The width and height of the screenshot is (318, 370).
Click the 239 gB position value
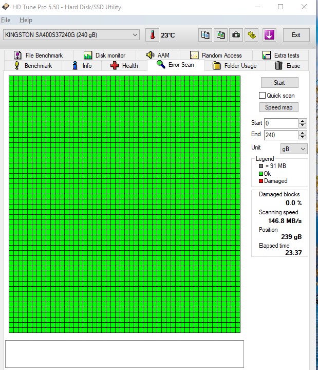pos(291,237)
